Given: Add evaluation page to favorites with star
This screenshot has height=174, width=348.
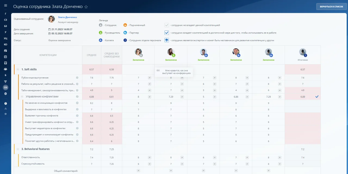Looking at the screenshot, I should pos(86,7).
